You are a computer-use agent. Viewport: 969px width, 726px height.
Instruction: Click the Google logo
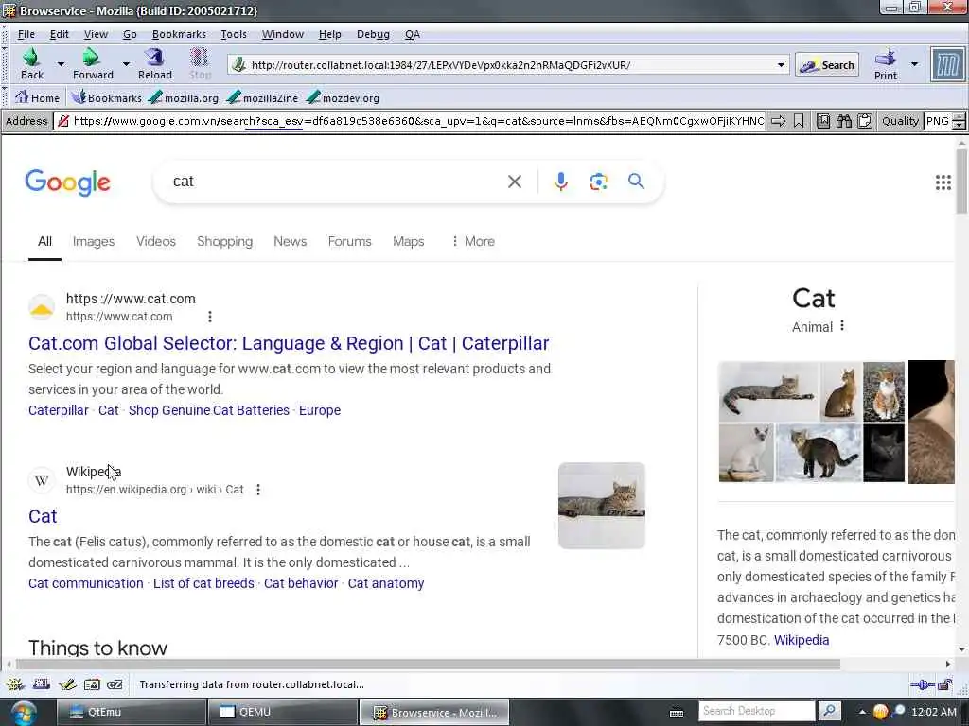pos(67,182)
